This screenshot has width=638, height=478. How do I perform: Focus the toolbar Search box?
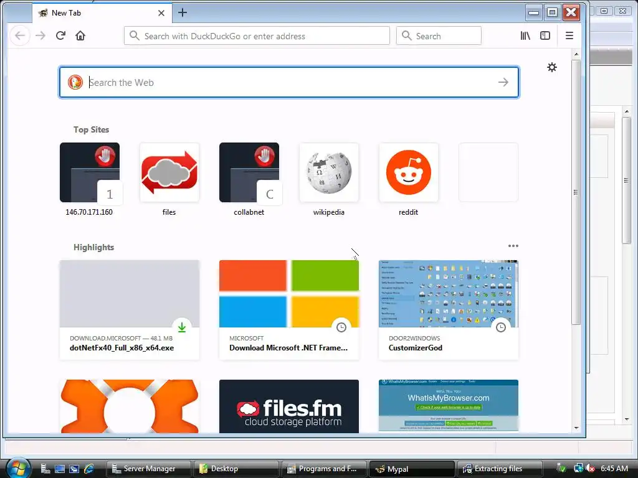pos(439,35)
